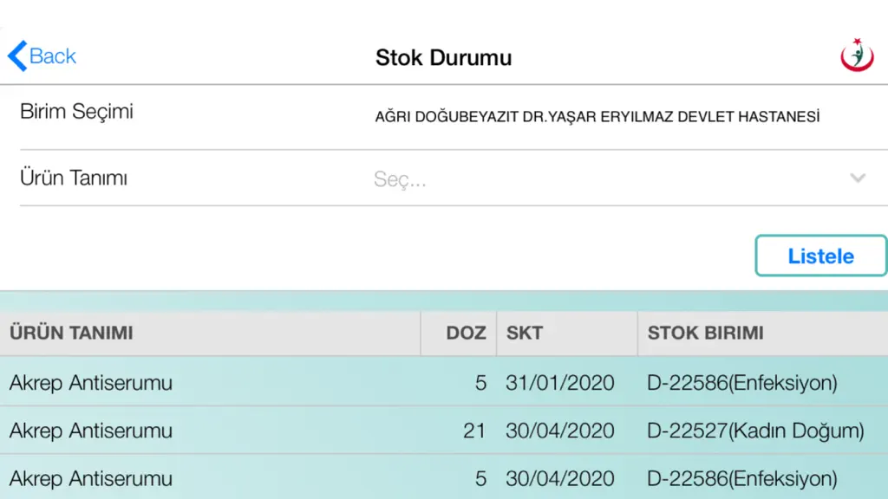Click the Listele button
The height and width of the screenshot is (499, 888).
(820, 256)
